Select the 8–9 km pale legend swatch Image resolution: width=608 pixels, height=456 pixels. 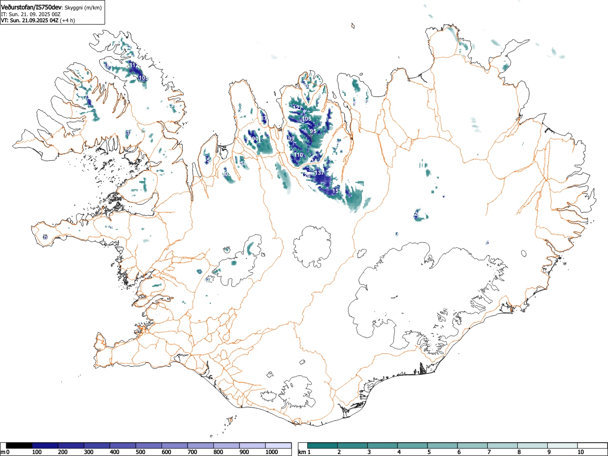pos(533,446)
